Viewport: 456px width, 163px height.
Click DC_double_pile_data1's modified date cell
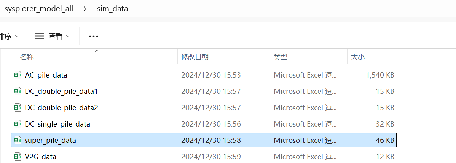211,91
